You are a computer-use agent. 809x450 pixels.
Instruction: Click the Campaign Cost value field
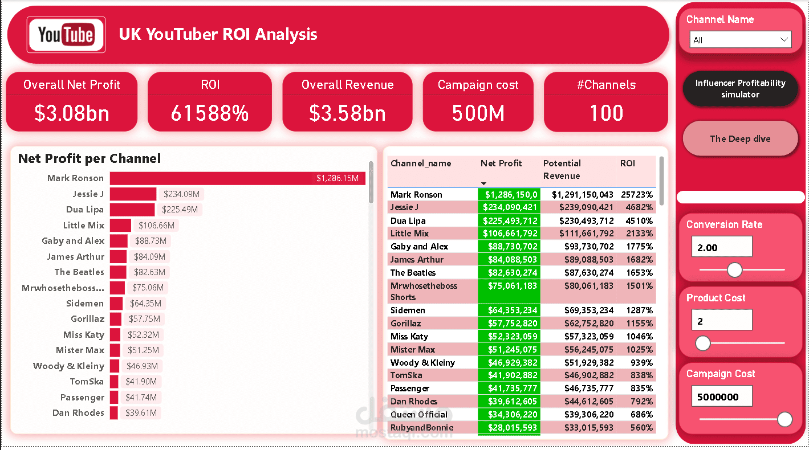tap(722, 396)
